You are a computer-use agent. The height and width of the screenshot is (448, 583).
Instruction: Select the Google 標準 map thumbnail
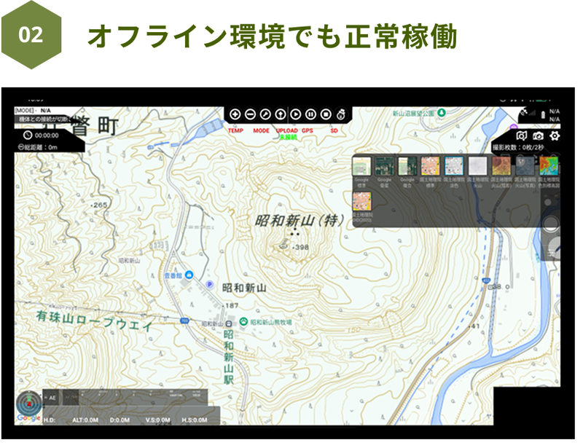point(361,166)
